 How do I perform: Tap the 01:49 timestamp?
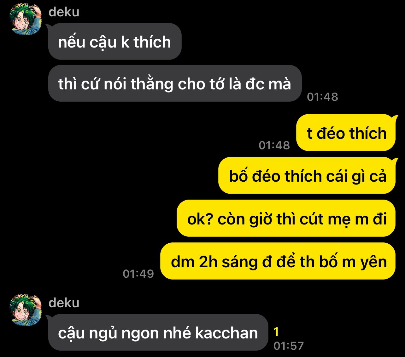pyautogui.click(x=138, y=274)
